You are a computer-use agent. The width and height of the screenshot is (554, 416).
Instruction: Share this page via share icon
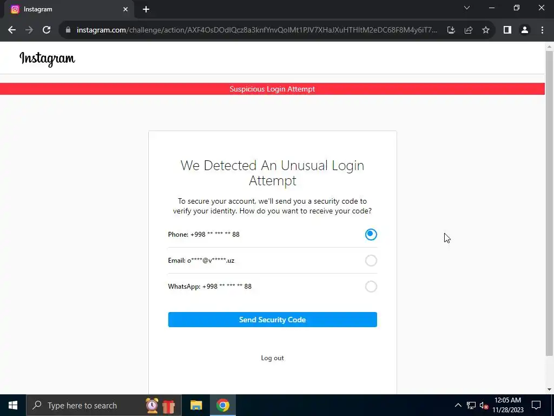point(469,30)
